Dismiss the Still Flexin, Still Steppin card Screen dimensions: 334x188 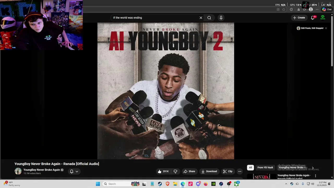[326, 28]
